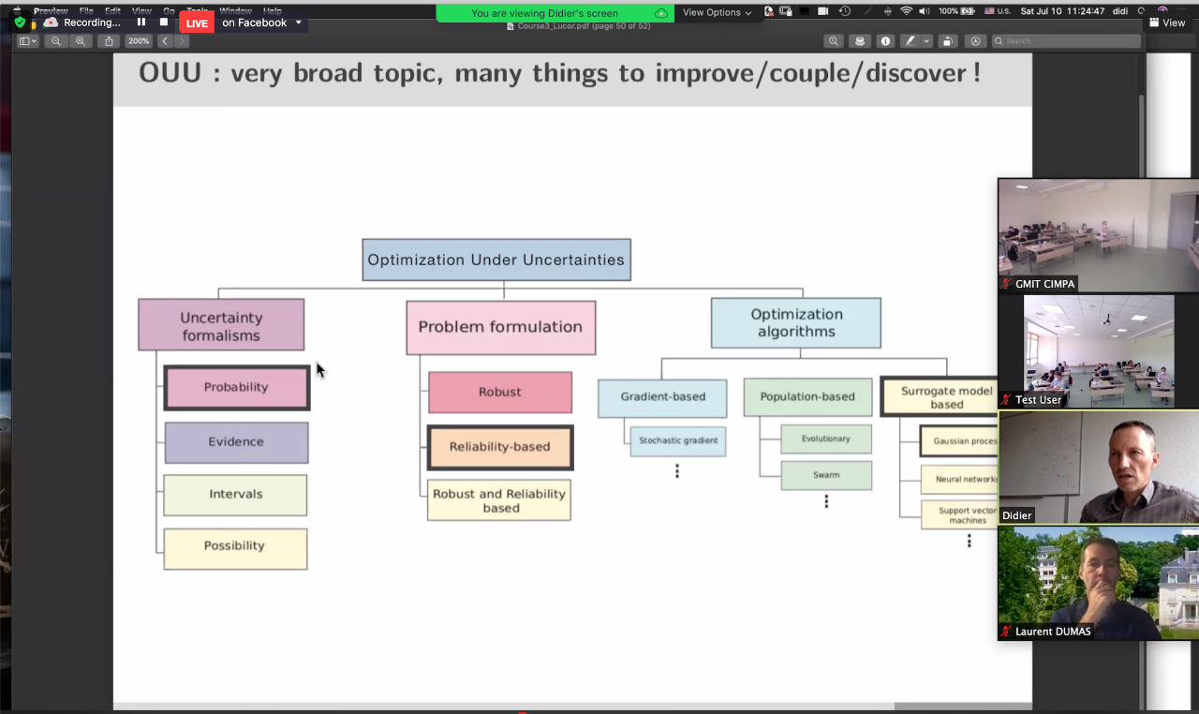
Task: Expand the highlight color dropdown arrow
Action: [x=926, y=41]
